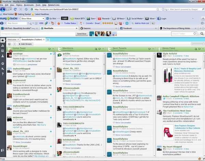The image size is (205, 161).
Task: Adjust the column width slider
Action: coord(197,44)
